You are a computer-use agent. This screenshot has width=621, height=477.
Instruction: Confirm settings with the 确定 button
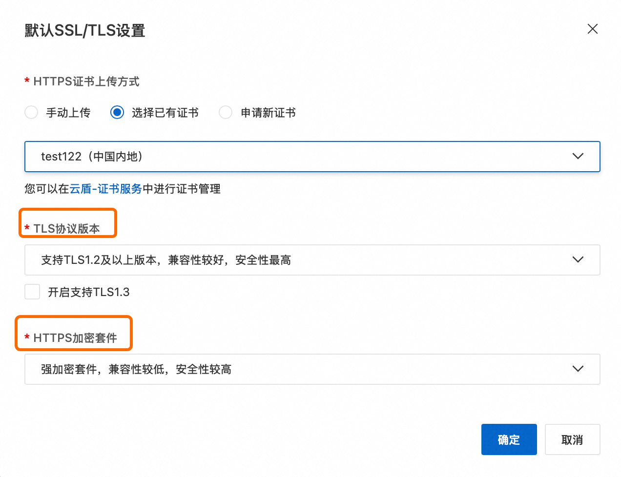[x=509, y=439]
